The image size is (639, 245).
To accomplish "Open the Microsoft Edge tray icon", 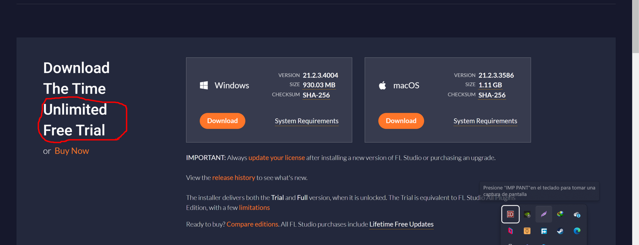I will (577, 231).
